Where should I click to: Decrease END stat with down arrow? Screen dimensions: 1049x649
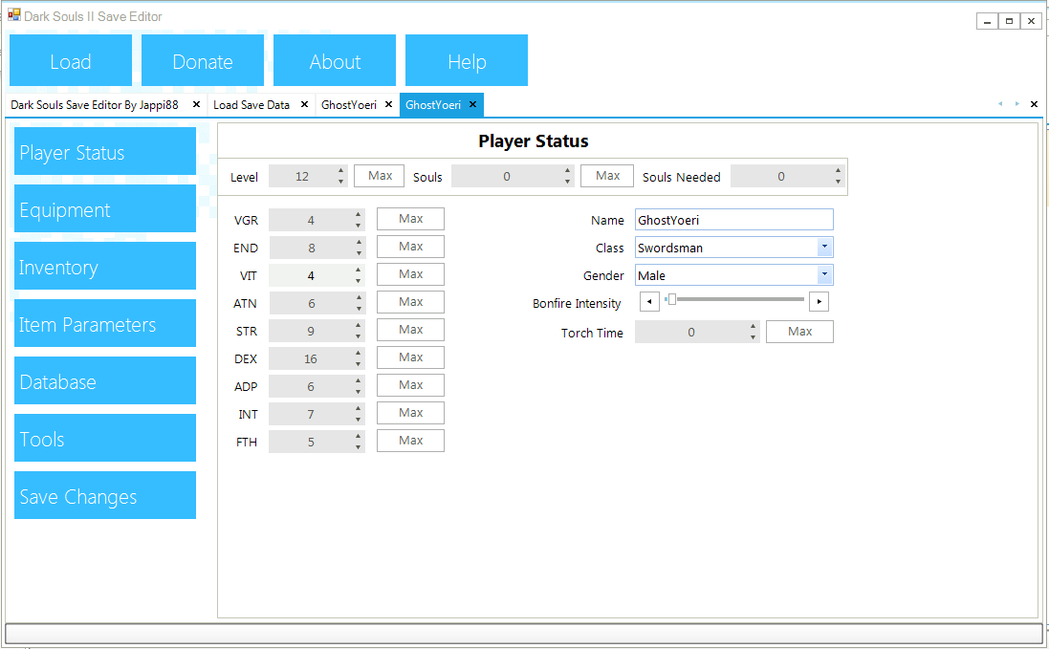coord(359,253)
